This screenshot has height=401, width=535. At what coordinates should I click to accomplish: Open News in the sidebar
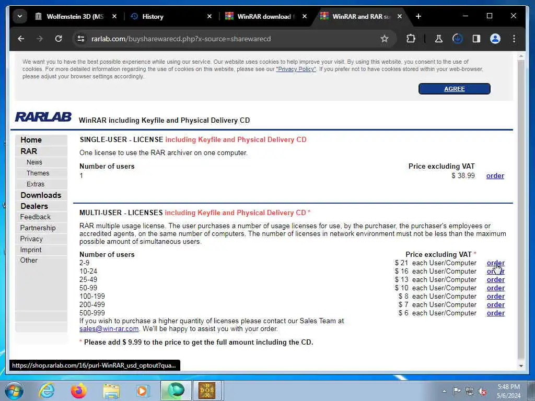click(34, 162)
